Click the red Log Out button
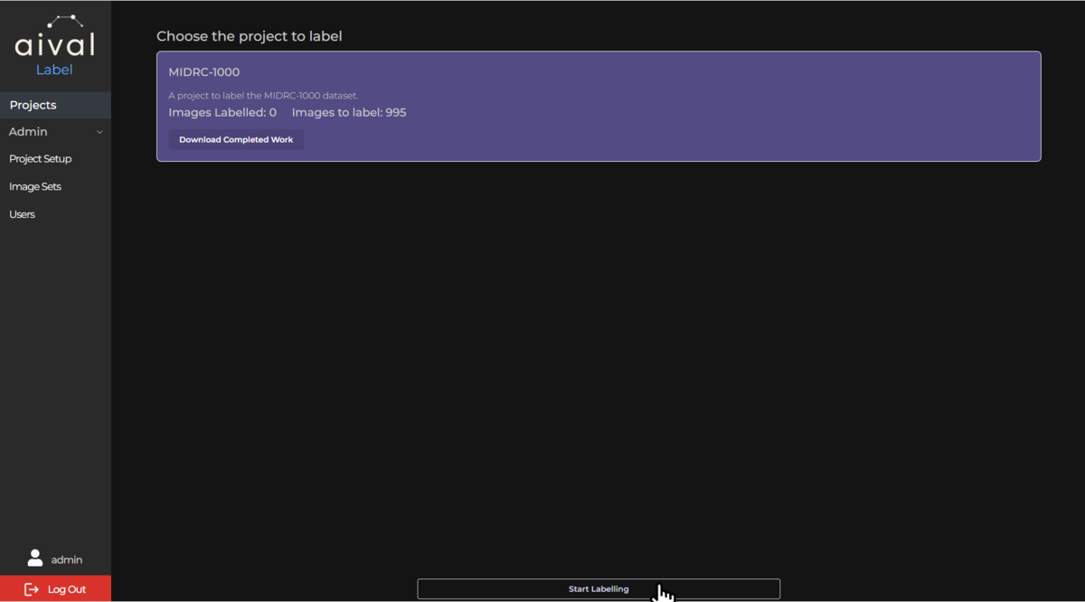Screen dimensions: 1085x602 55,589
